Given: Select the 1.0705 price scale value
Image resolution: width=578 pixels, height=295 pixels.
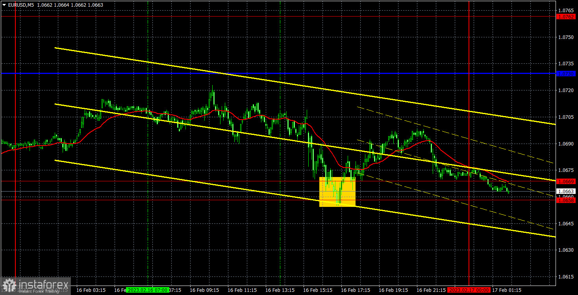Looking at the screenshot, I should (566, 117).
